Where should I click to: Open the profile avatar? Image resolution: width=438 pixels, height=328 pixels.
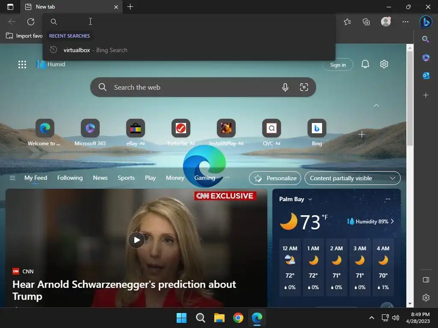coord(386,21)
